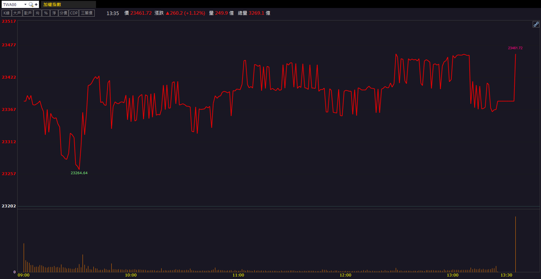The image size is (541, 279).
Task: Click the tall closing volume bar at 13:30
Action: tap(515, 244)
